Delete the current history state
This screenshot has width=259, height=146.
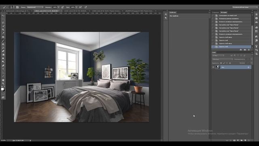pos(249,49)
